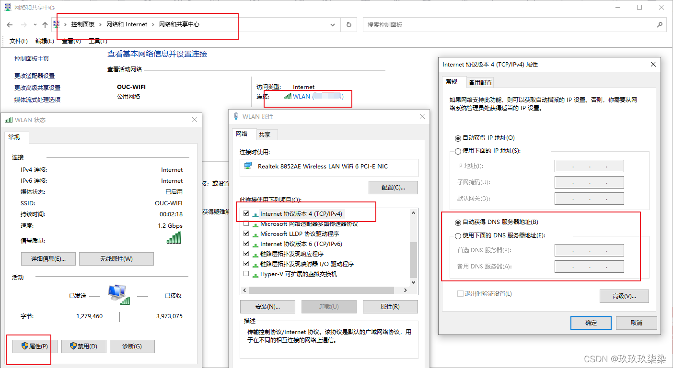Click the Control Panel icon in address bar

click(57, 24)
